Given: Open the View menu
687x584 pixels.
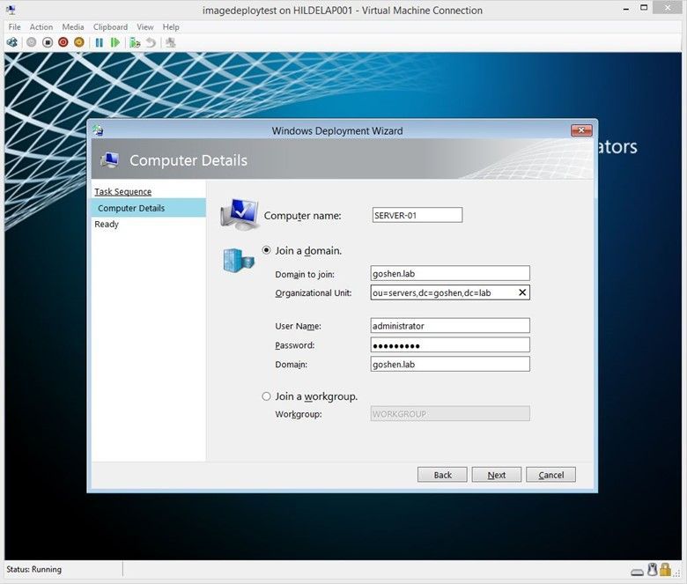Looking at the screenshot, I should pyautogui.click(x=145, y=26).
